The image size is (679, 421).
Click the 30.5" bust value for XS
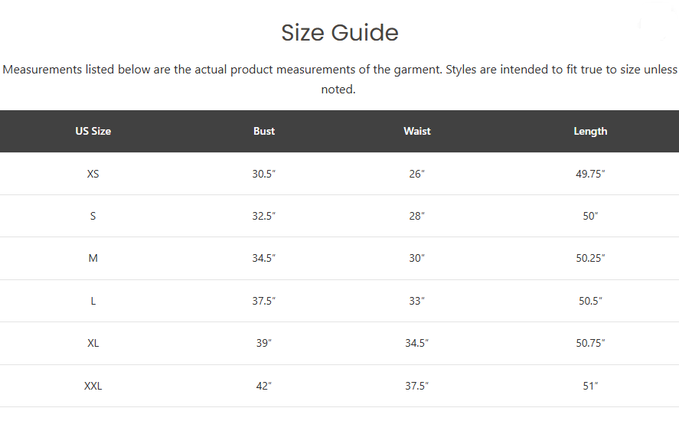tap(264, 174)
